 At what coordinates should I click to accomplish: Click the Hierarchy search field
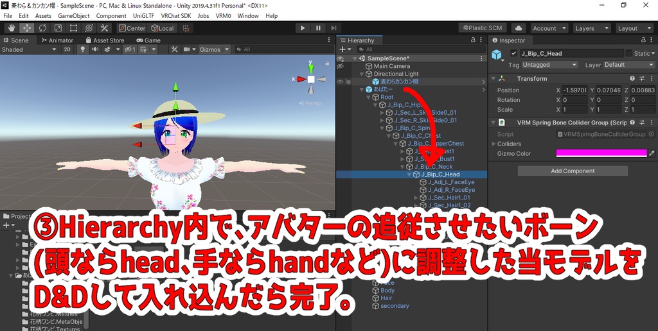420,49
